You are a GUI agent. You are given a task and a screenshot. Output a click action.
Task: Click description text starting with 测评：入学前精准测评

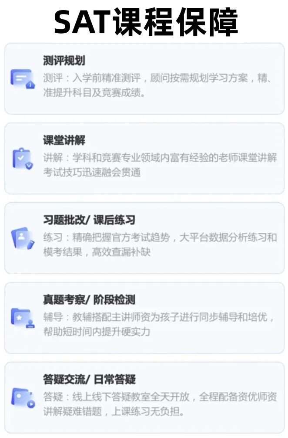(x=157, y=85)
